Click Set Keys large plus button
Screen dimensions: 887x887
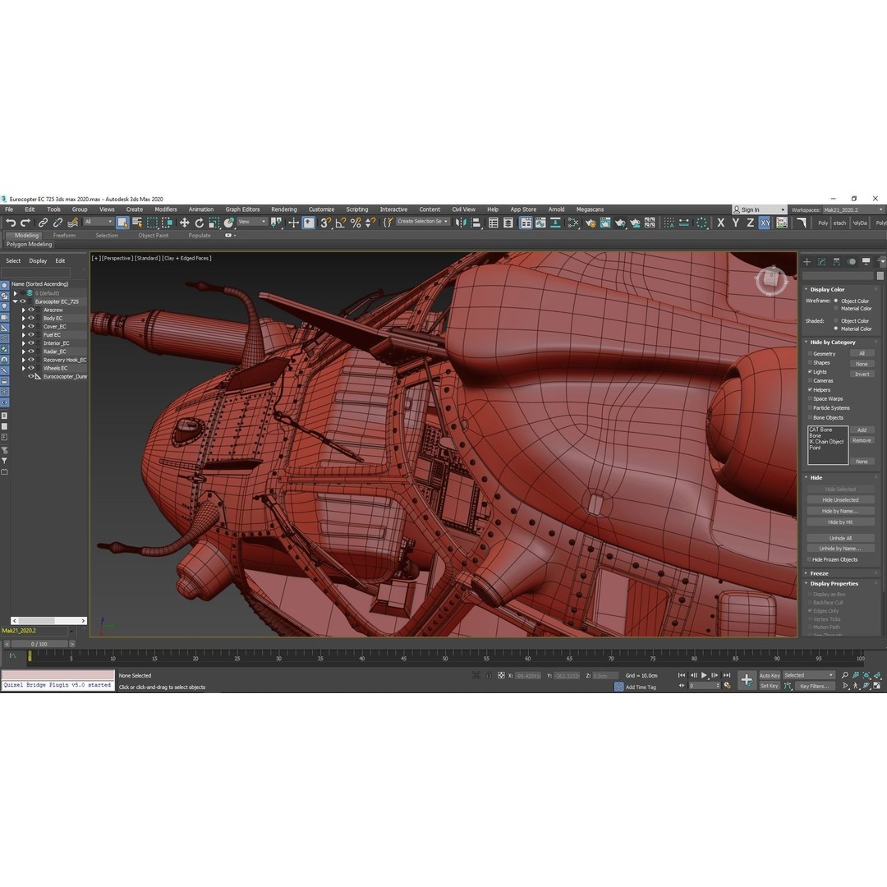[x=746, y=680]
